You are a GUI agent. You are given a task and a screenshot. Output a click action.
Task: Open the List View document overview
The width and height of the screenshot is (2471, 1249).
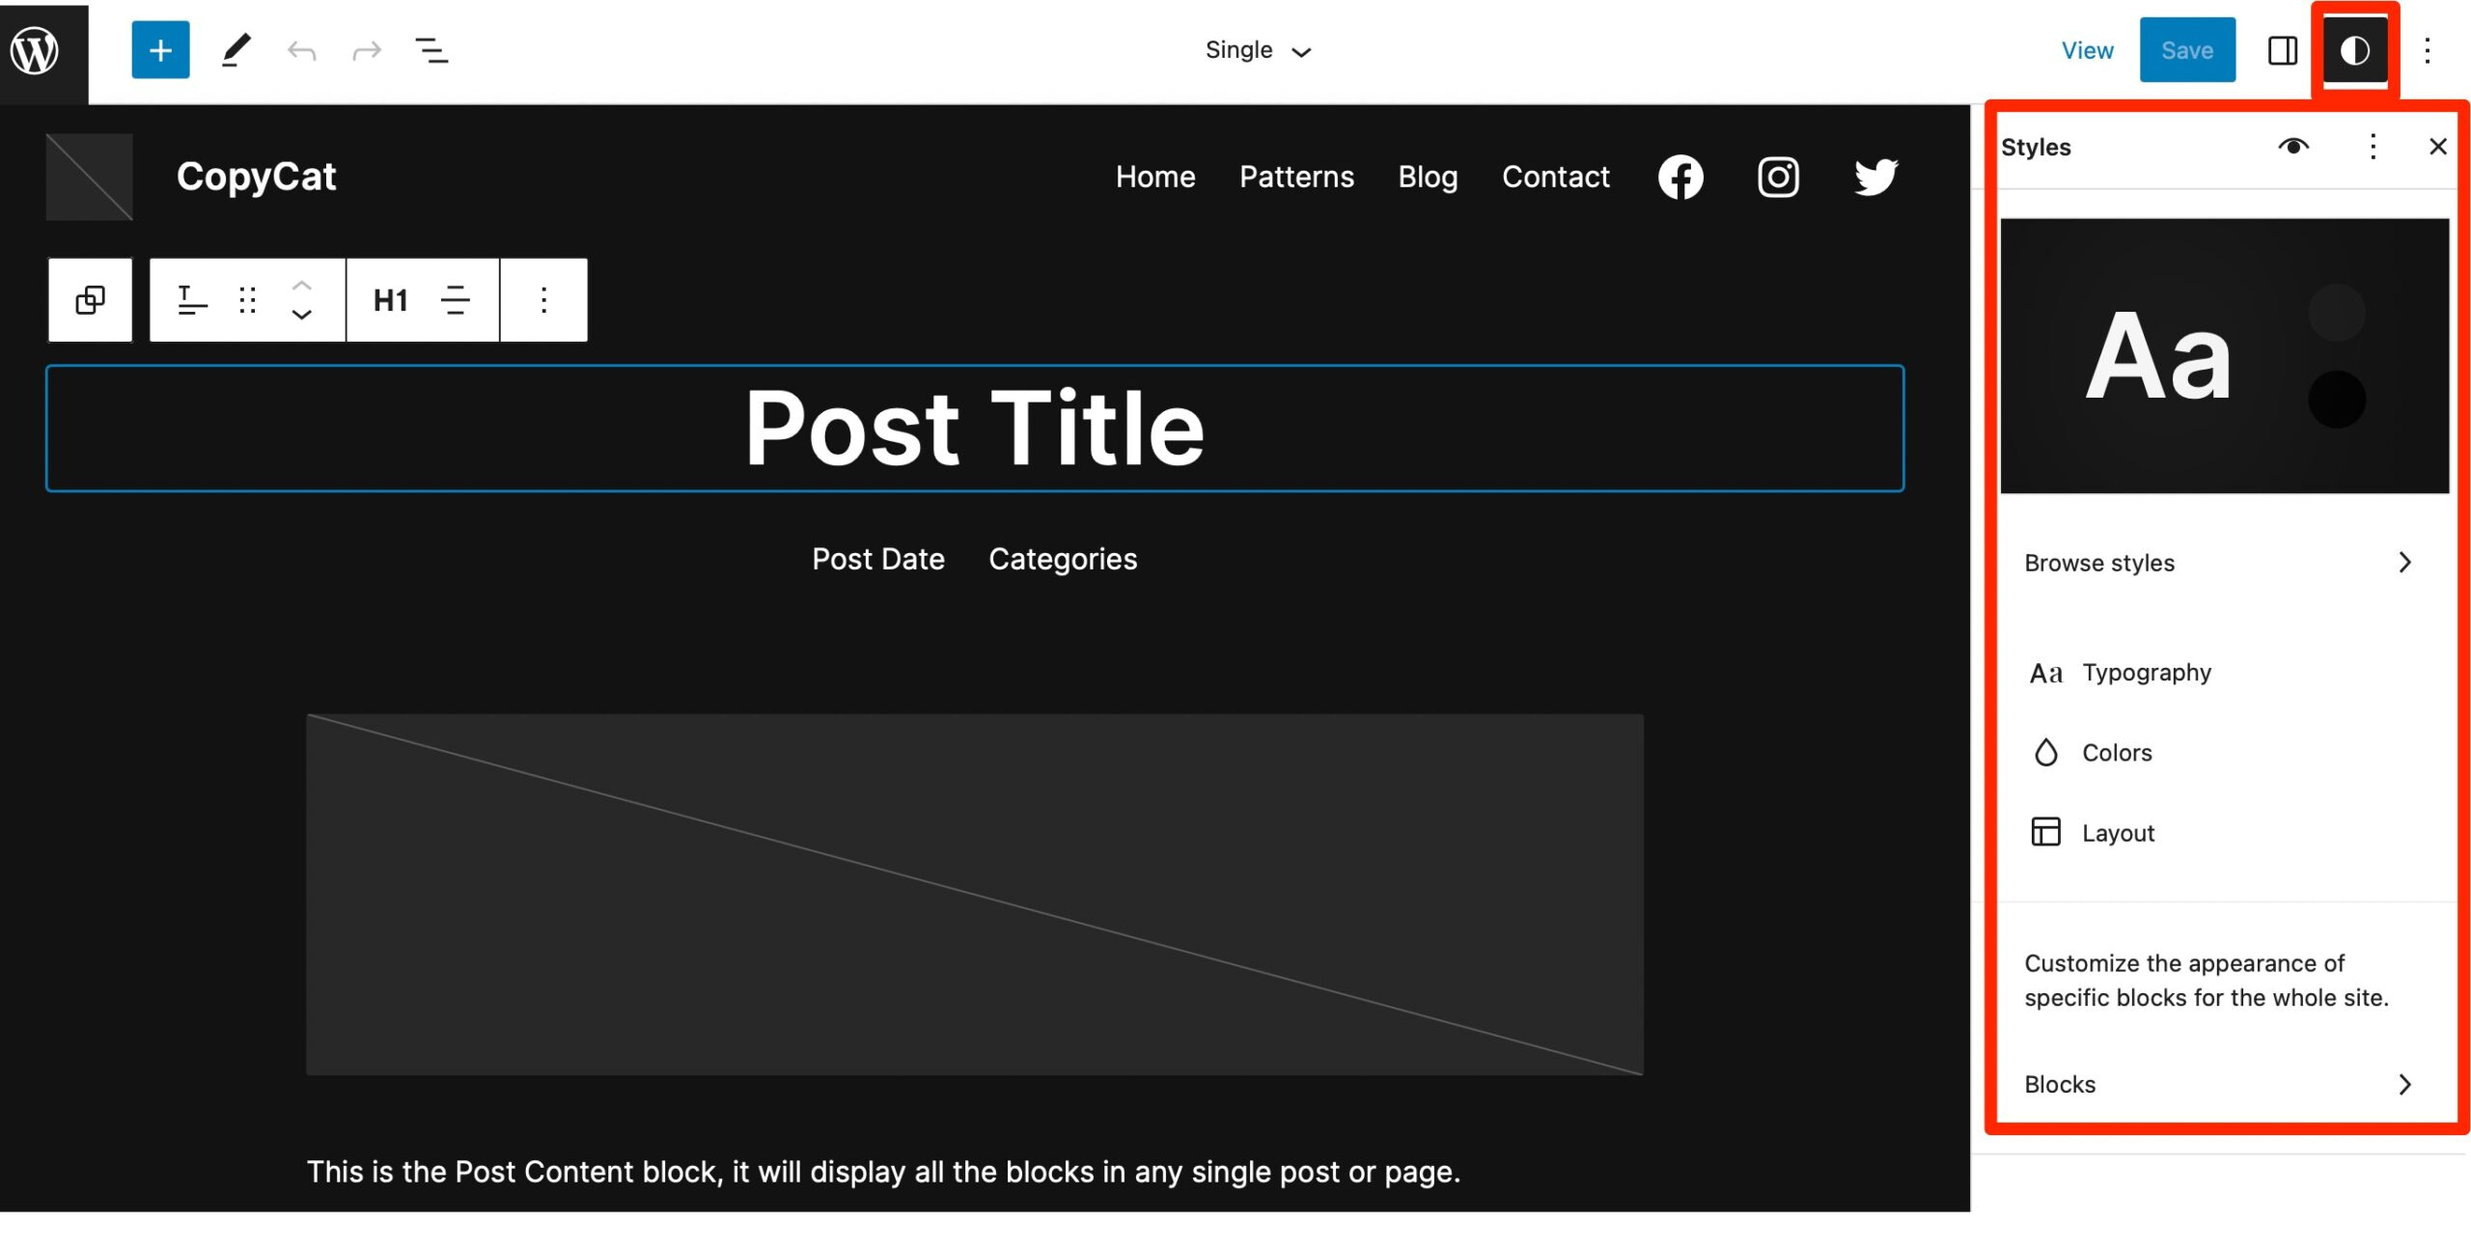click(430, 49)
